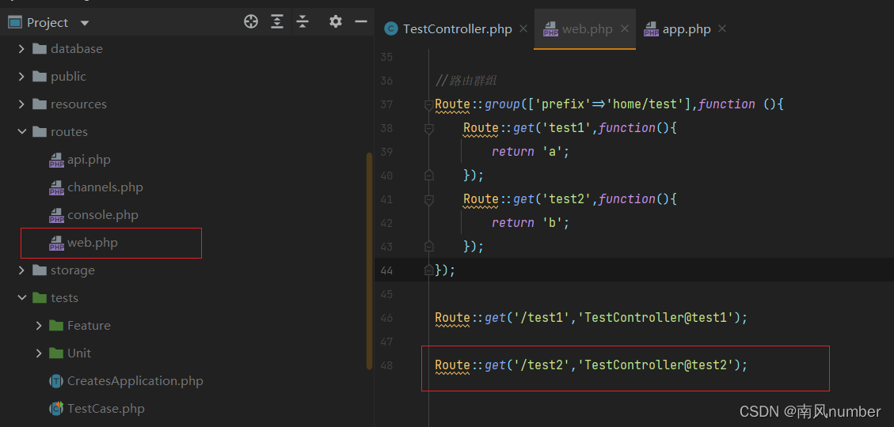Click the Expand All icon in Project panel
Screen dimensions: 894x427
click(x=277, y=22)
